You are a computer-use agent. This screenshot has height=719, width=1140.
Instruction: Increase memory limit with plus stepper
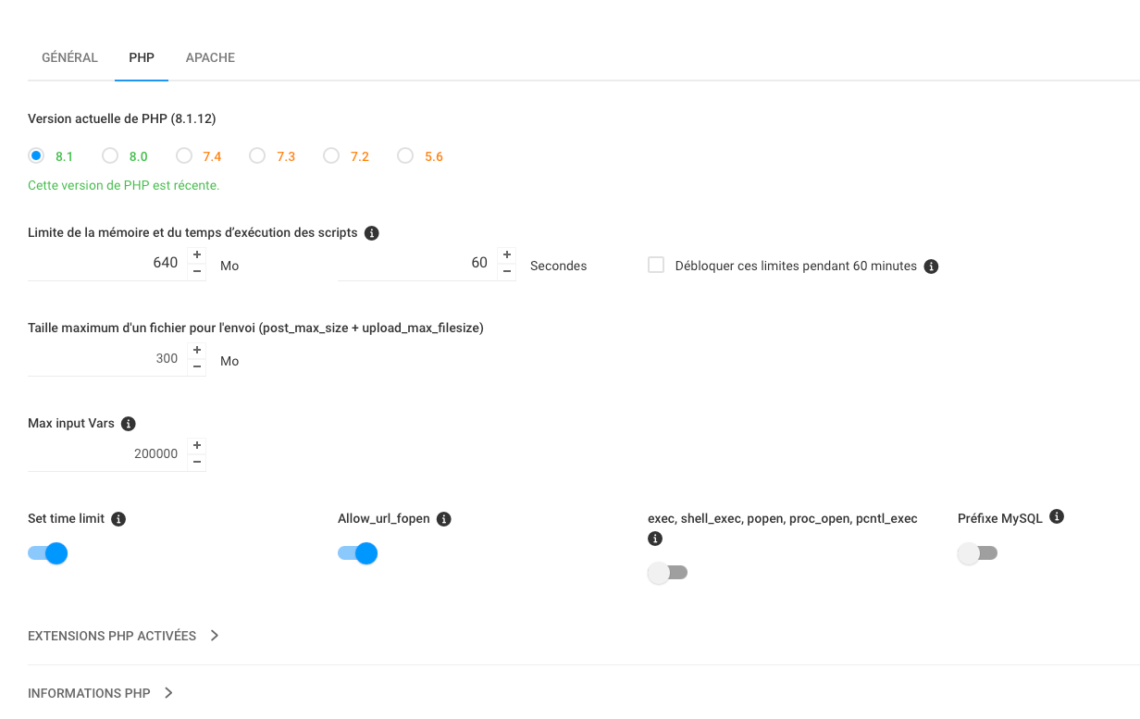pyautogui.click(x=197, y=254)
